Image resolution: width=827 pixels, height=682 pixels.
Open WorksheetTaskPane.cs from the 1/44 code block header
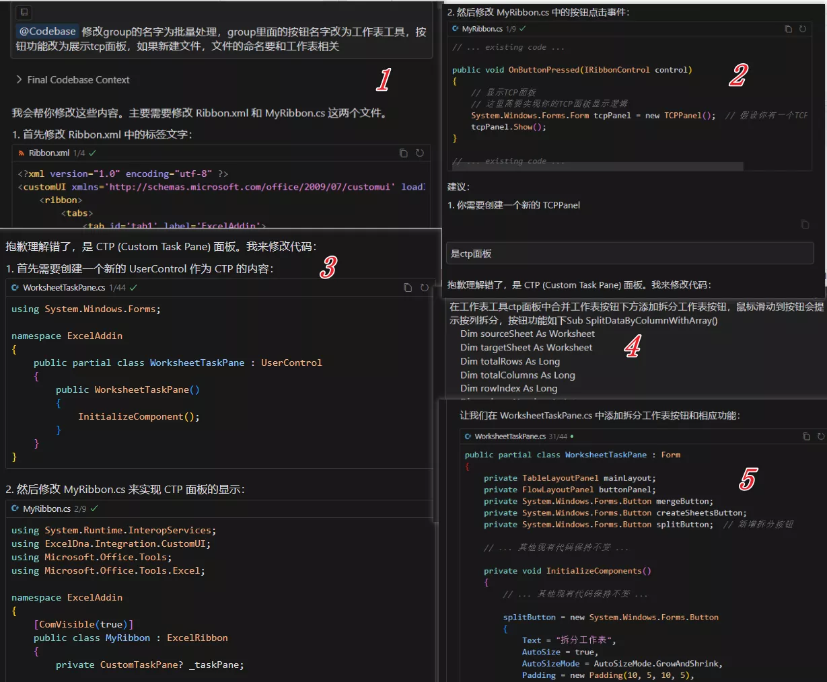pos(64,288)
